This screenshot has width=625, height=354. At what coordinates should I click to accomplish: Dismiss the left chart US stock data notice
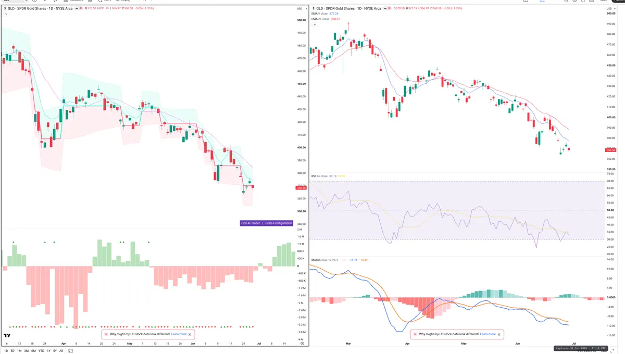click(190, 334)
